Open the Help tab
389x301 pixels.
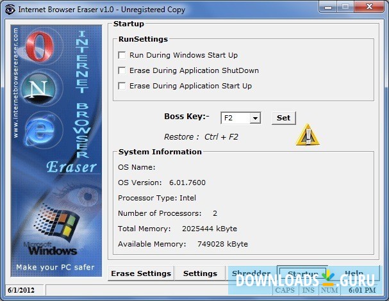pyautogui.click(x=354, y=273)
